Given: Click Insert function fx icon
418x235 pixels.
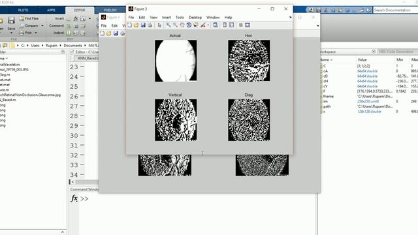Looking at the screenshot, I should click(x=76, y=18).
